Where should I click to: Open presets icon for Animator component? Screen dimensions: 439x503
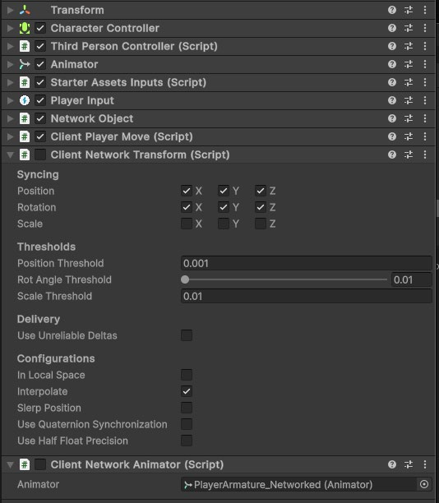[409, 64]
